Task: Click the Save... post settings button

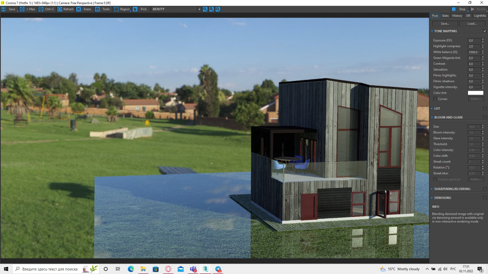Action: click(x=445, y=24)
